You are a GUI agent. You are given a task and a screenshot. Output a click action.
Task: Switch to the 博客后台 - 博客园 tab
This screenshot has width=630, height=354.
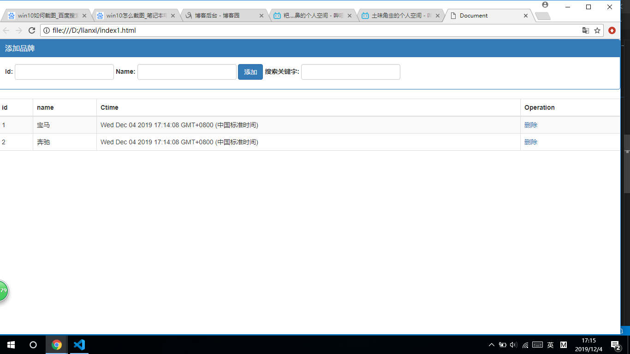pyautogui.click(x=225, y=16)
